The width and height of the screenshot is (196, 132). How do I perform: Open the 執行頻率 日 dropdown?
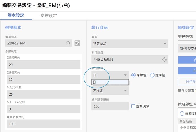point(110,75)
